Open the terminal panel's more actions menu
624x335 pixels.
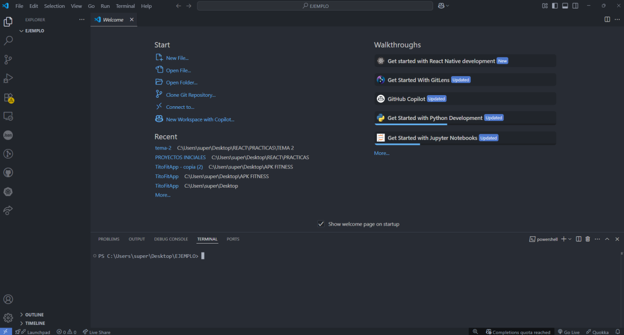click(x=598, y=239)
